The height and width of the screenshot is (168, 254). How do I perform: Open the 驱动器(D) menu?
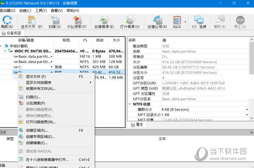pyautogui.click(x=8, y=11)
